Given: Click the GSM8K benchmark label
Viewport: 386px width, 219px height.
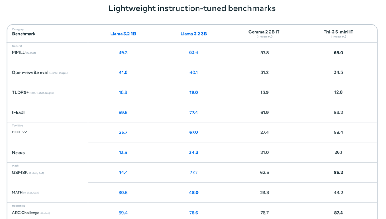Looking at the screenshot, I should [20, 173].
